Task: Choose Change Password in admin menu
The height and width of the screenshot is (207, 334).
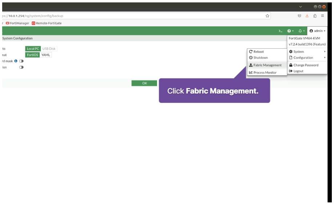Action: tap(307, 65)
